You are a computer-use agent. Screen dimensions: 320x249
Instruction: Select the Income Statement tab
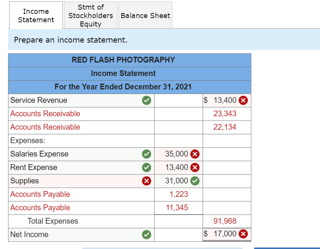coord(36,15)
